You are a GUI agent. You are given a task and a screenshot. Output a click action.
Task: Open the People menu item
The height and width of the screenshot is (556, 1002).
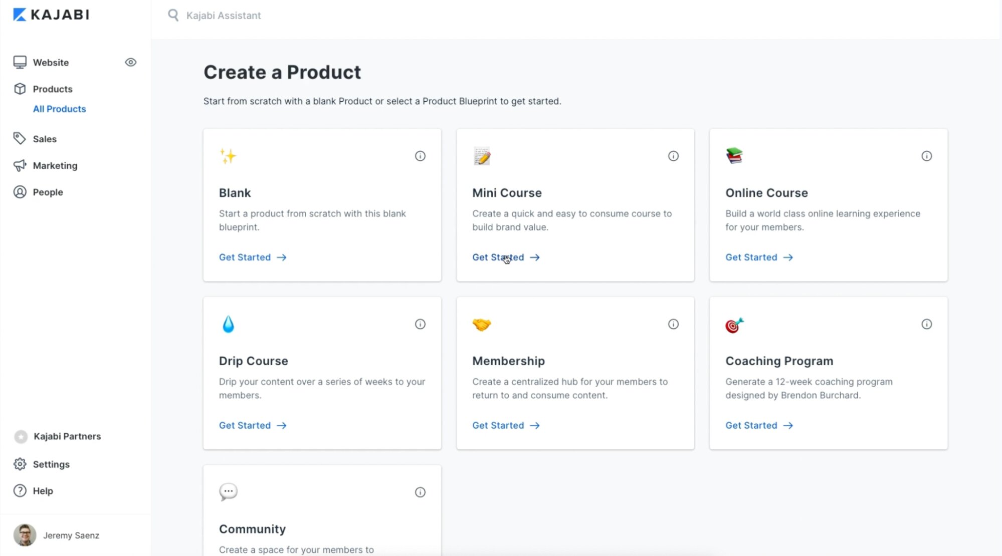click(48, 192)
